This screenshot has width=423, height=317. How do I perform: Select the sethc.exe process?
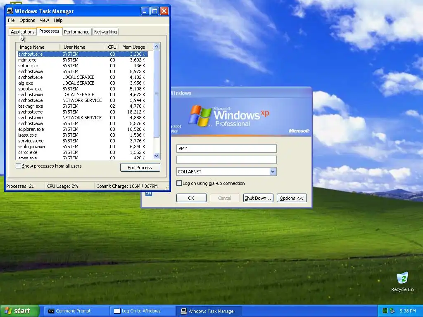(82, 66)
